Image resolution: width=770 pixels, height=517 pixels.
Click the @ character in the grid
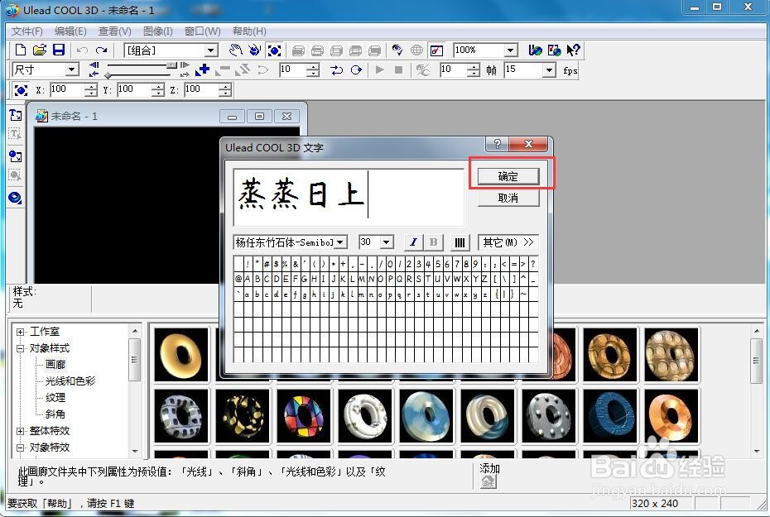click(x=238, y=279)
